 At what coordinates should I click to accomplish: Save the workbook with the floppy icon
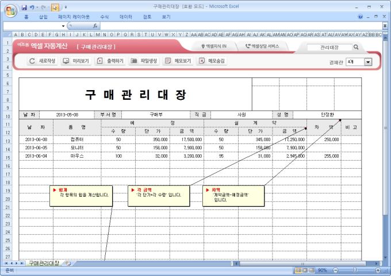click(24, 7)
